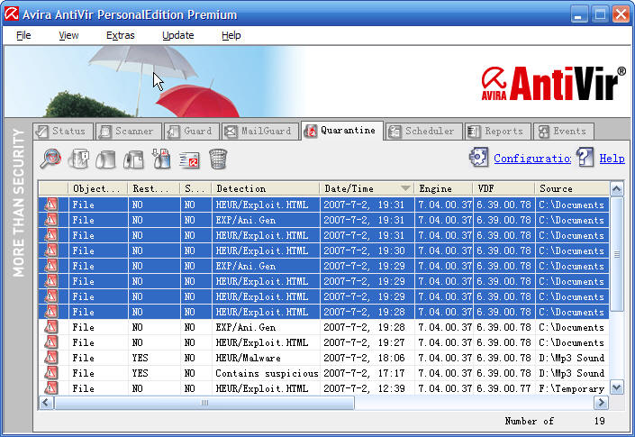The image size is (635, 437).
Task: Click the Detection column header
Action: (x=265, y=188)
